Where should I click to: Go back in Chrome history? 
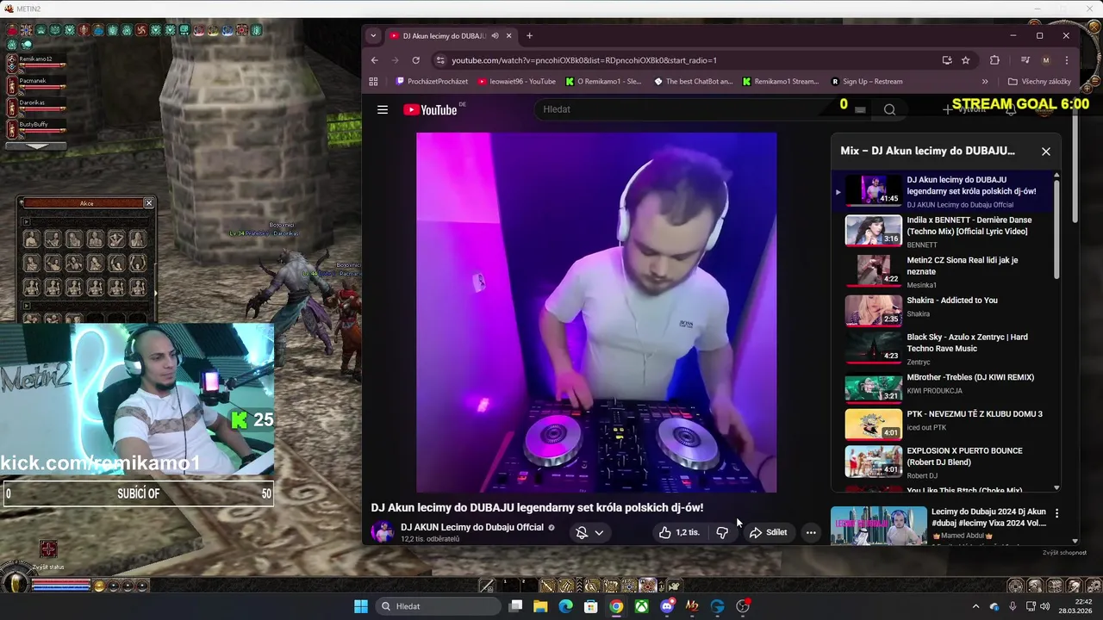[374, 60]
